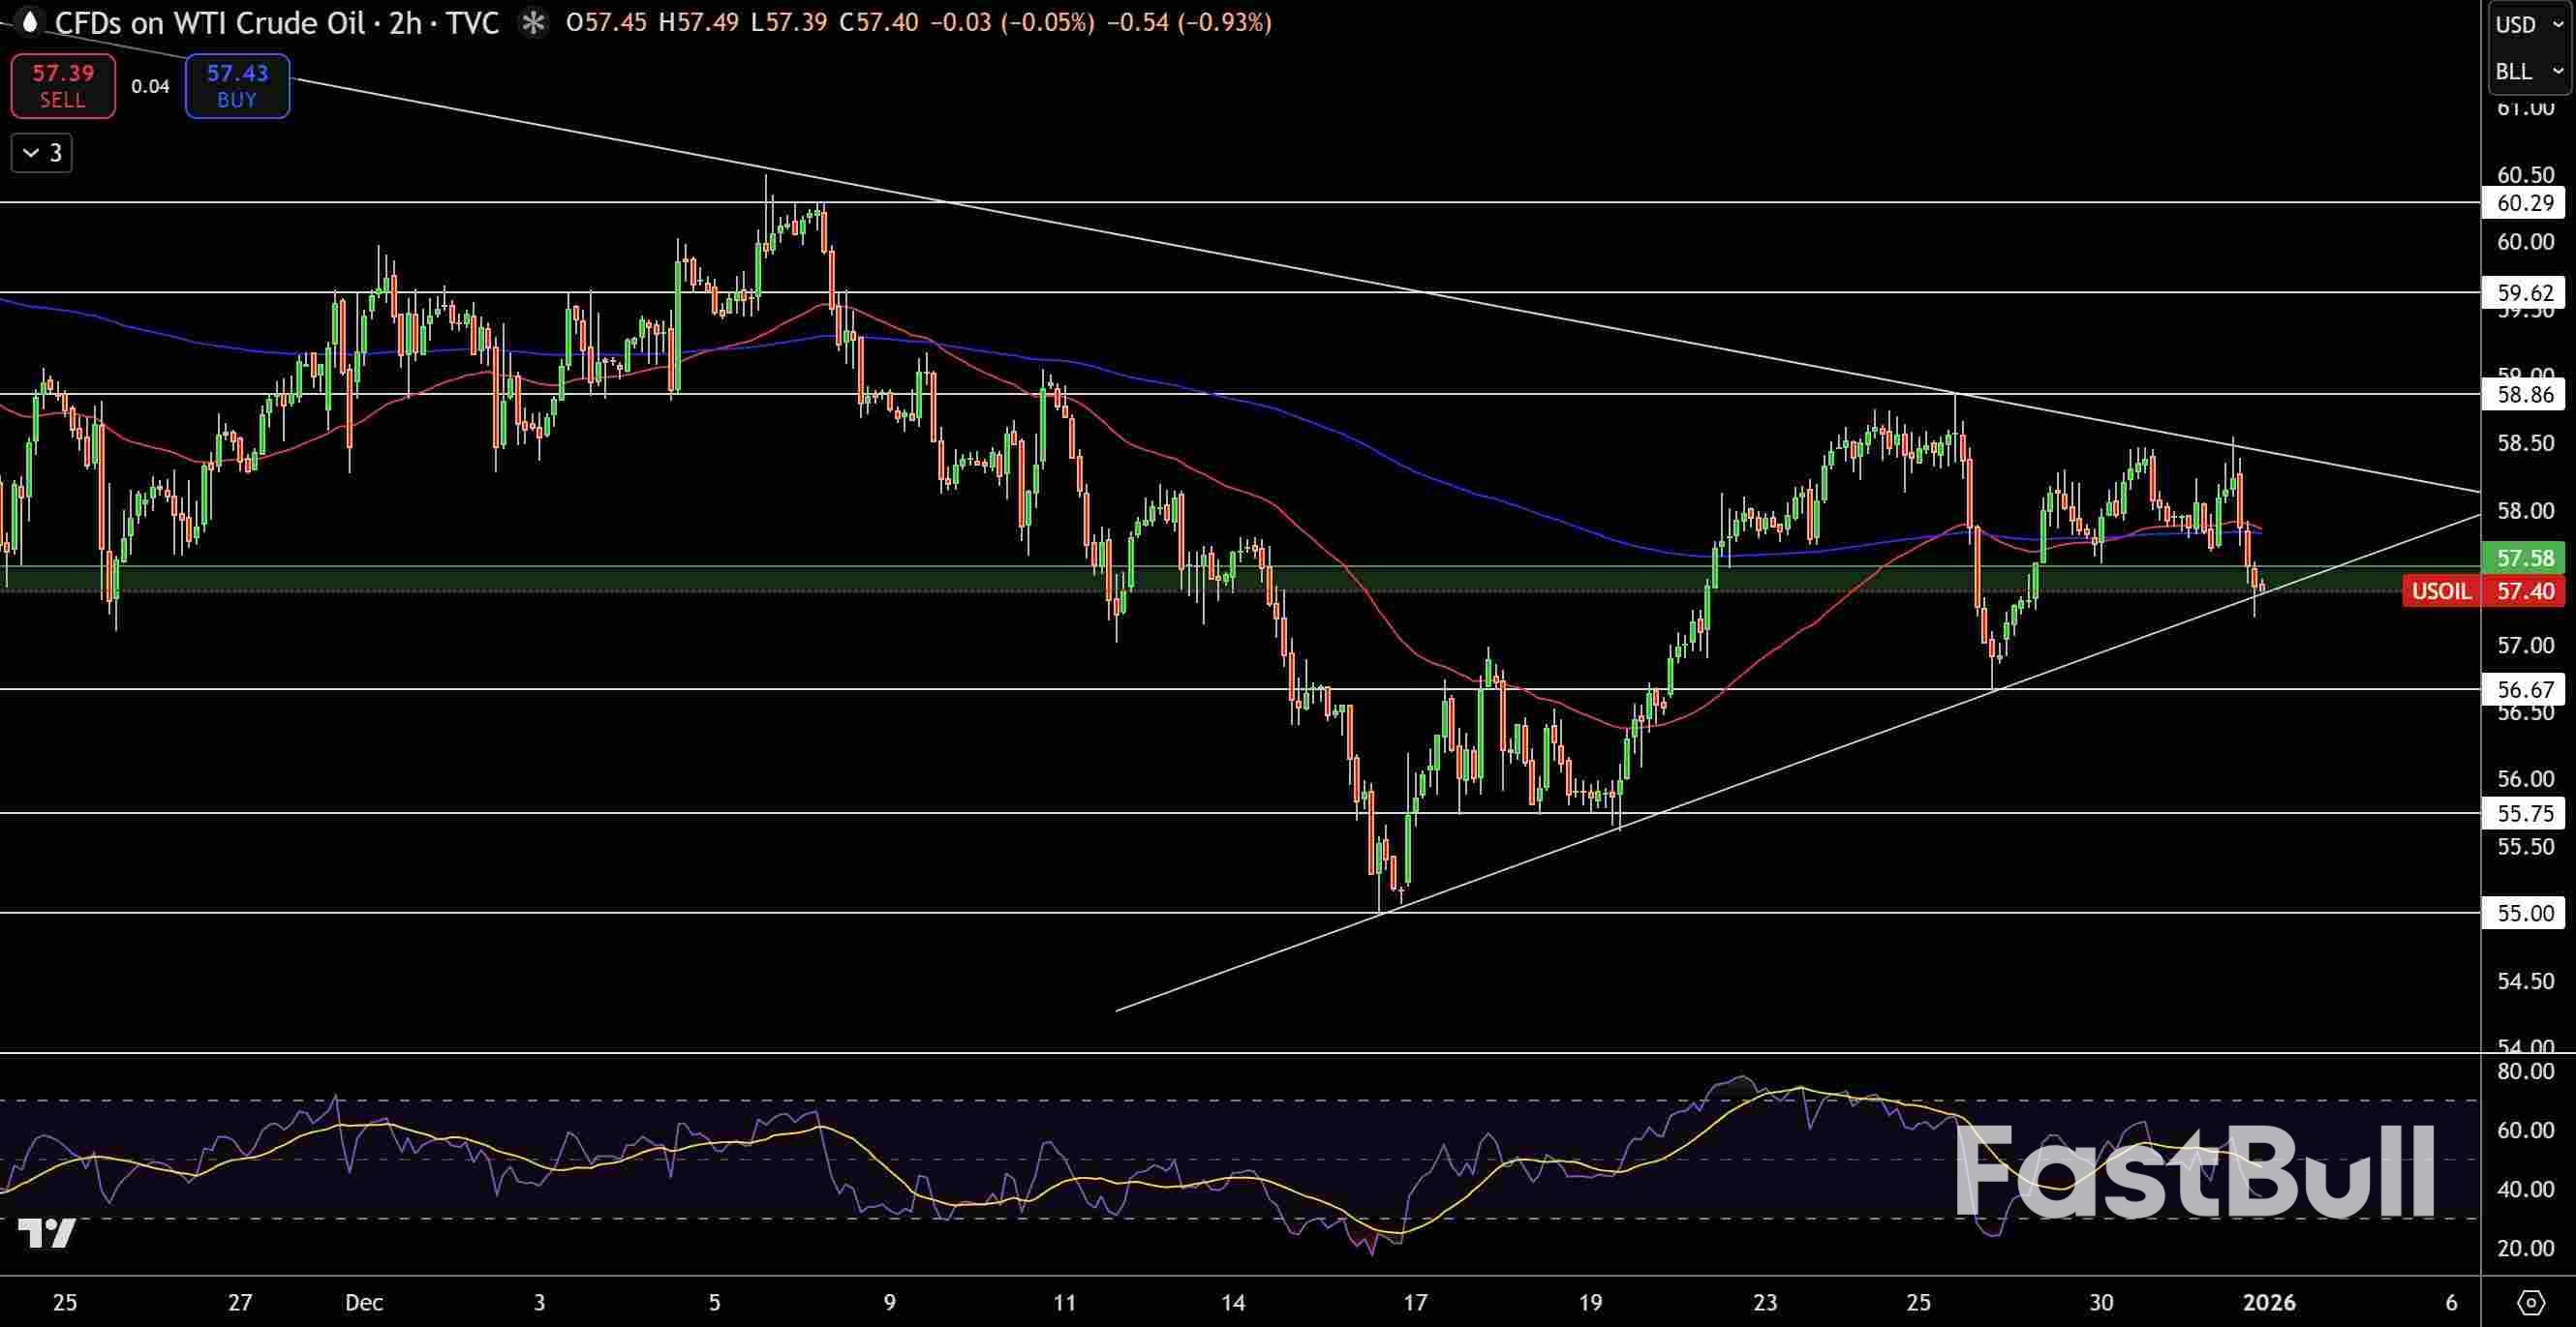Viewport: 2576px width, 1327px height.
Task: Click the green 57.58 price label
Action: click(x=2525, y=558)
